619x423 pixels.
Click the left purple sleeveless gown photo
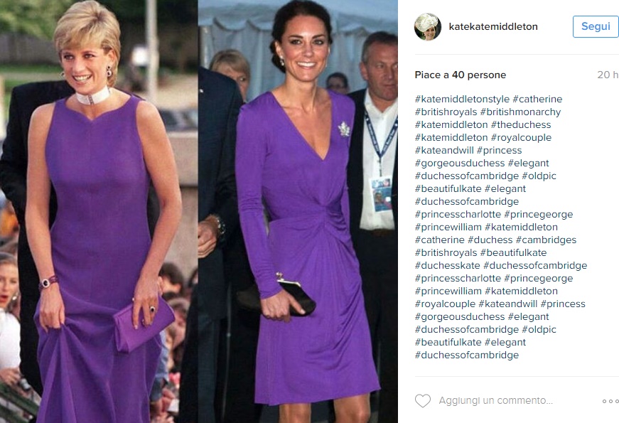(99, 211)
